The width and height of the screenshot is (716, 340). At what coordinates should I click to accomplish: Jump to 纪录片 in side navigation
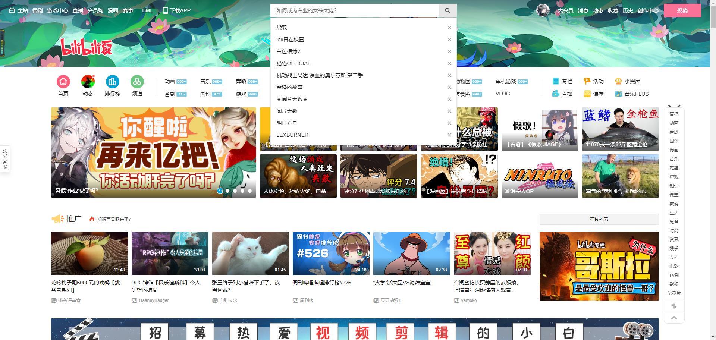[674, 293]
